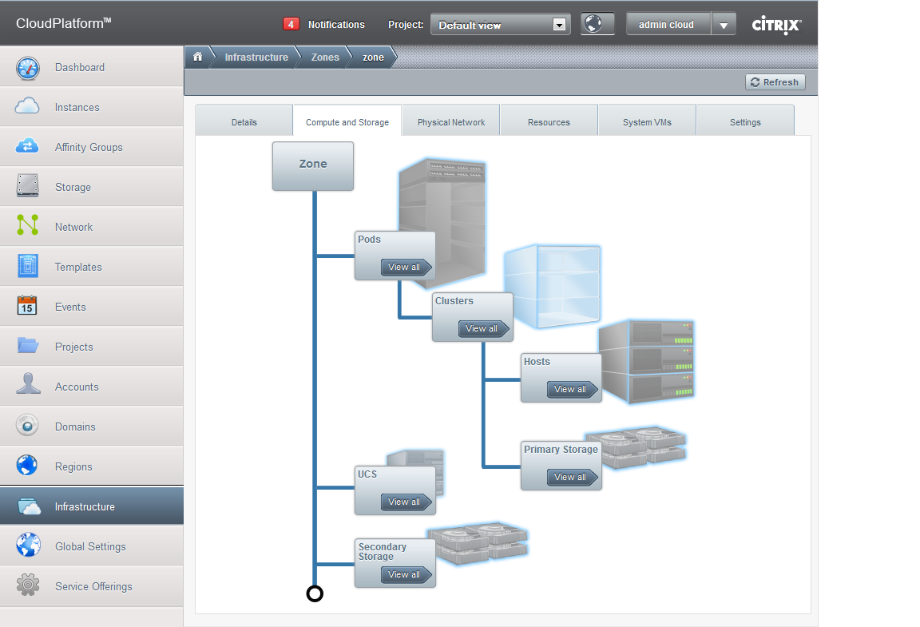Click the Dashboard gauge icon
This screenshot has width=920, height=627.
tap(28, 68)
